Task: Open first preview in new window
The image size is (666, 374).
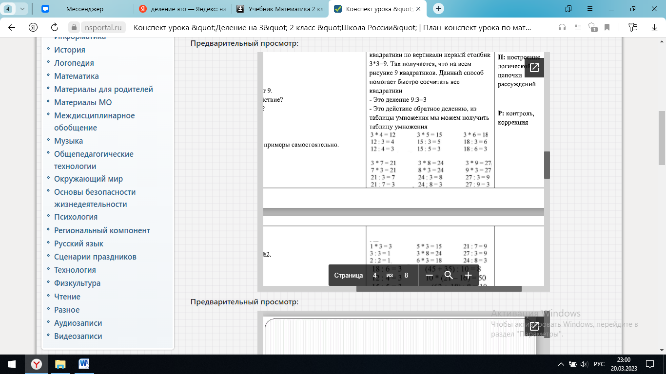Action: (x=534, y=68)
